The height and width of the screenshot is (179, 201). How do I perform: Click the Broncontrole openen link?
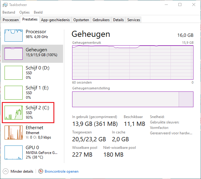coord(62,171)
